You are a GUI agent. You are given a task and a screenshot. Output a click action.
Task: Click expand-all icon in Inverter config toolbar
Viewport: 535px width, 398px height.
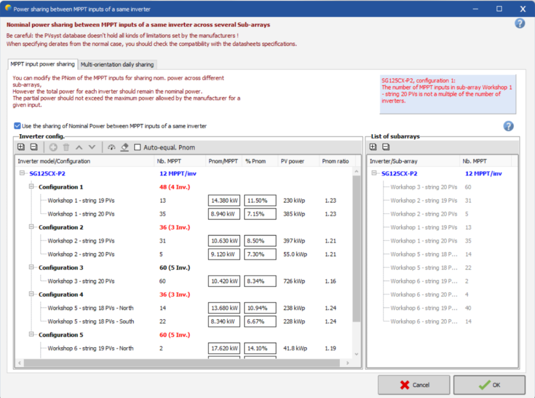pyautogui.click(x=21, y=147)
